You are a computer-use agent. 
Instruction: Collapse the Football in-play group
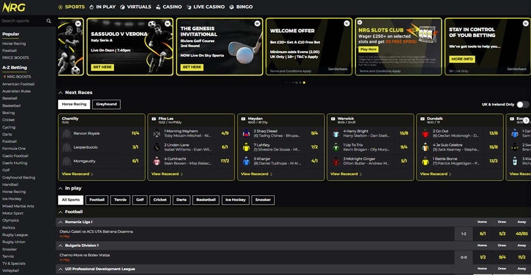click(61, 212)
